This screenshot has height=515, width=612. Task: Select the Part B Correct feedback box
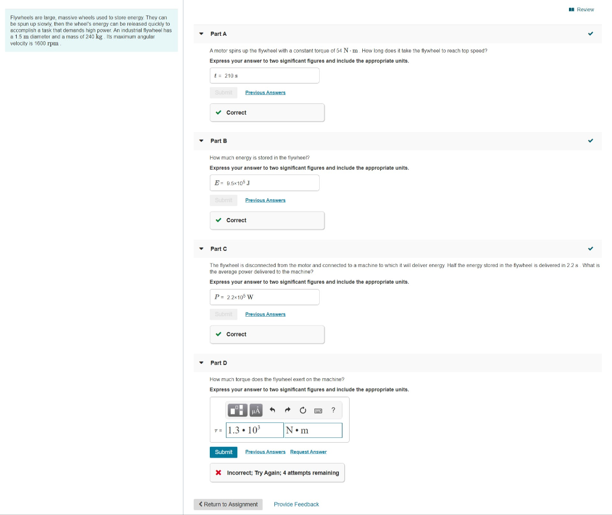(267, 220)
